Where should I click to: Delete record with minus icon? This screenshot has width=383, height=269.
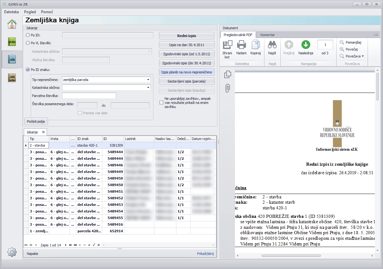point(84,245)
